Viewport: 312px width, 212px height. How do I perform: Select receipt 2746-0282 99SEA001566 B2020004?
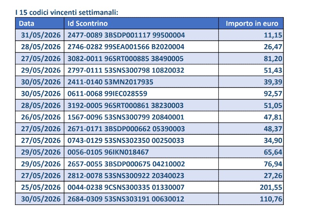(126, 47)
